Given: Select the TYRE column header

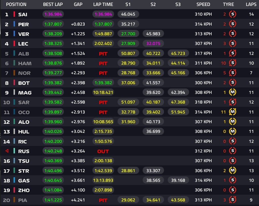Looking at the screenshot, I should (x=228, y=5).
